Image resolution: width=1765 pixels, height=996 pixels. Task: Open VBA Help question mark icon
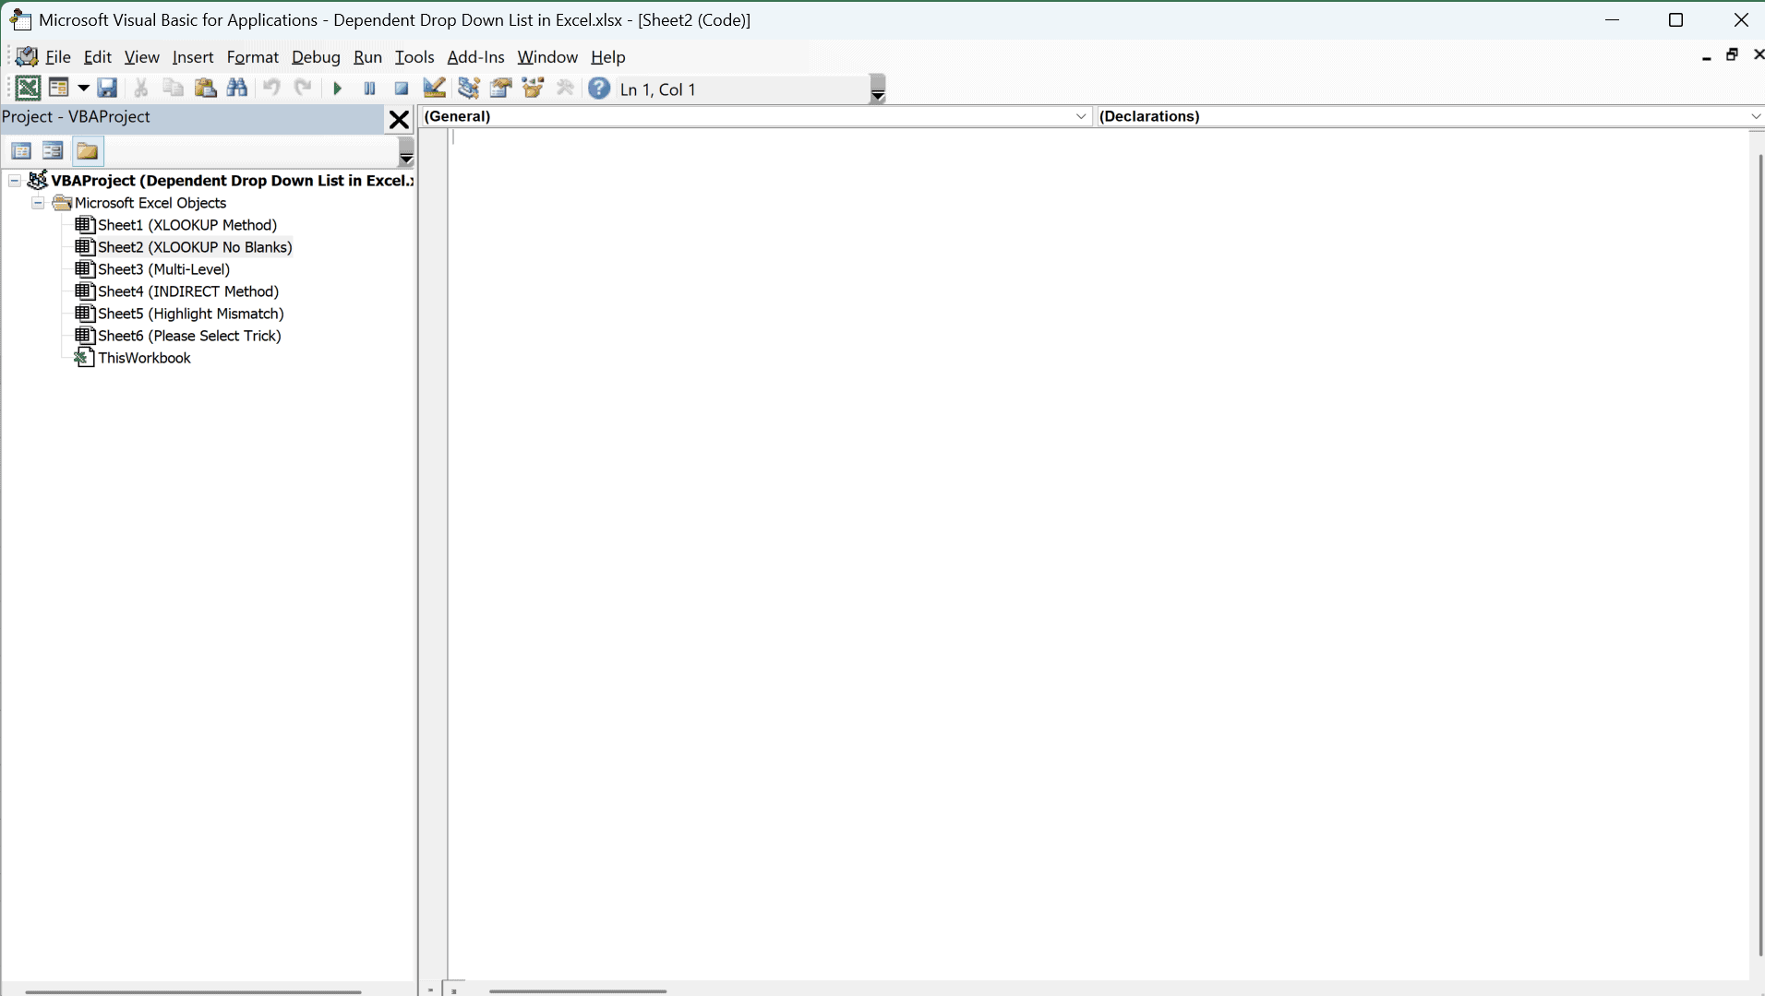pyautogui.click(x=600, y=89)
